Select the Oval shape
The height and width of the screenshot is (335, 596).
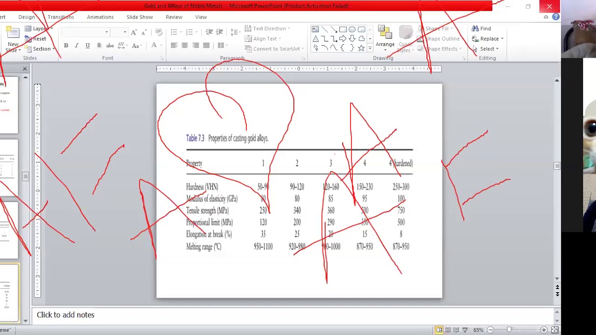pyautogui.click(x=352, y=29)
